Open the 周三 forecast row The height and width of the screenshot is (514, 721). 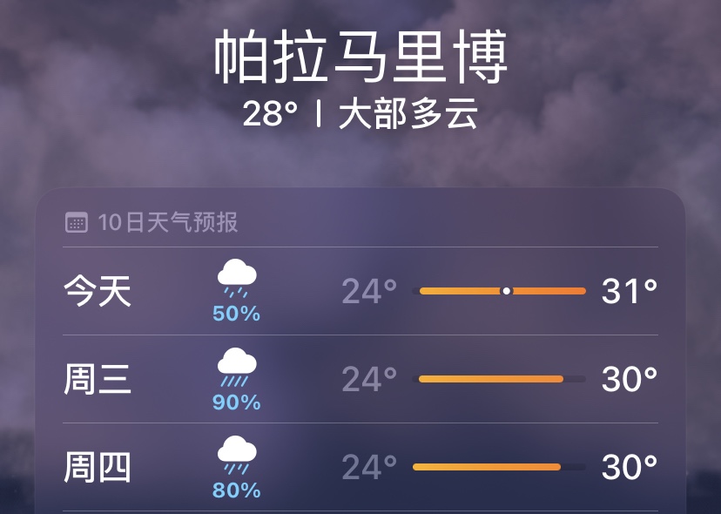360,379
